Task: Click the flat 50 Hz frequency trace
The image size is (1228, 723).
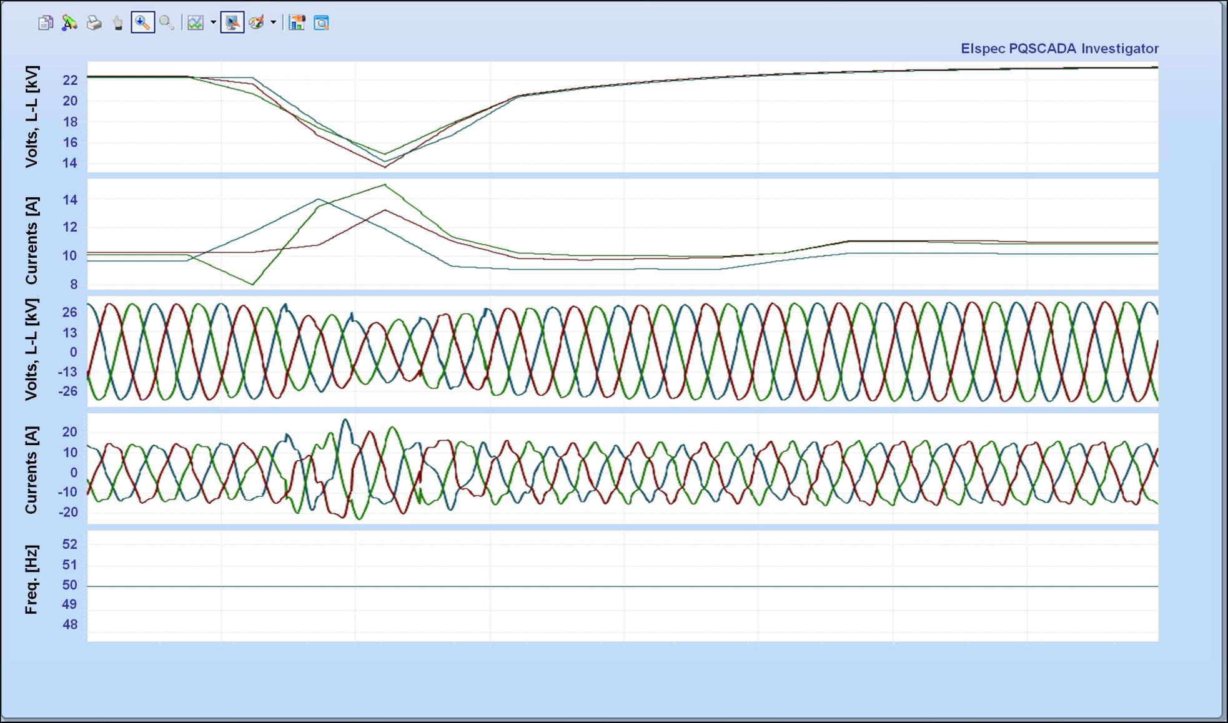Action: point(623,586)
